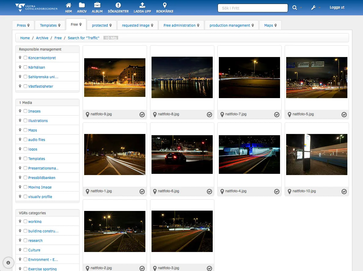Screen dimensions: 363x271
Task: Open the nattfoto-6.jpg thumbnail
Action: pos(182,155)
